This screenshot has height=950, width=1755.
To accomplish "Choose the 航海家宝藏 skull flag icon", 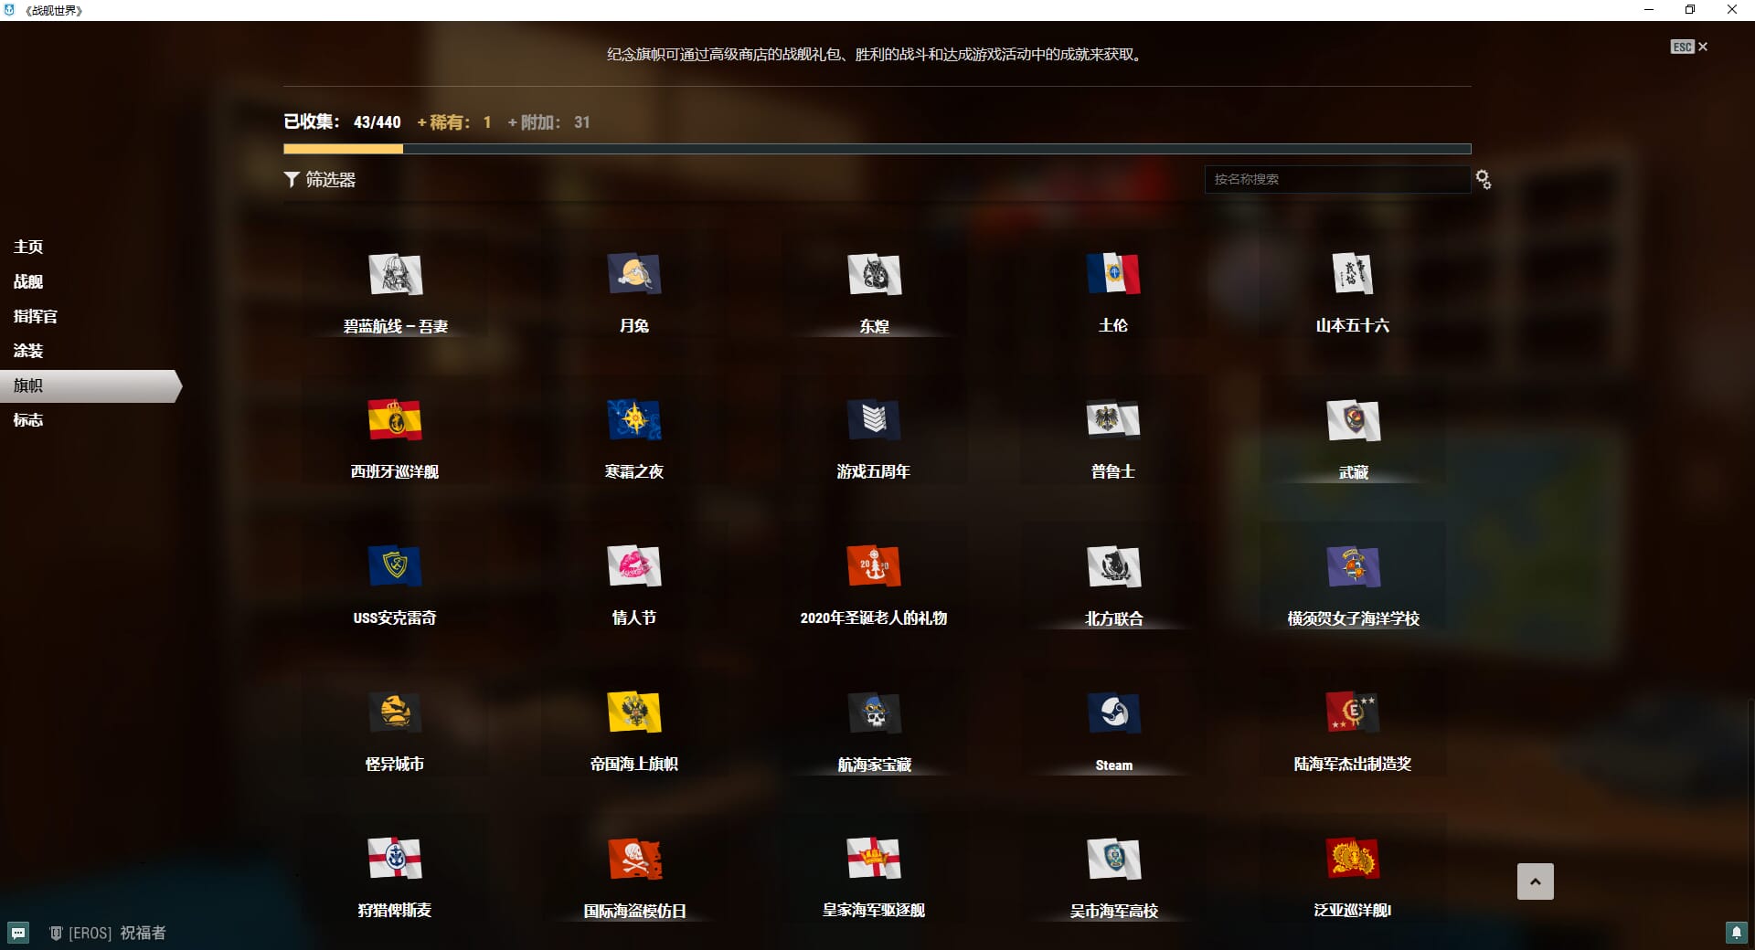I will tap(874, 712).
